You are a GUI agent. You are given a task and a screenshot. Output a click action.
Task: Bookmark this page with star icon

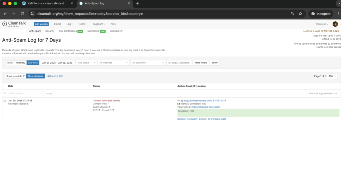click(300, 14)
